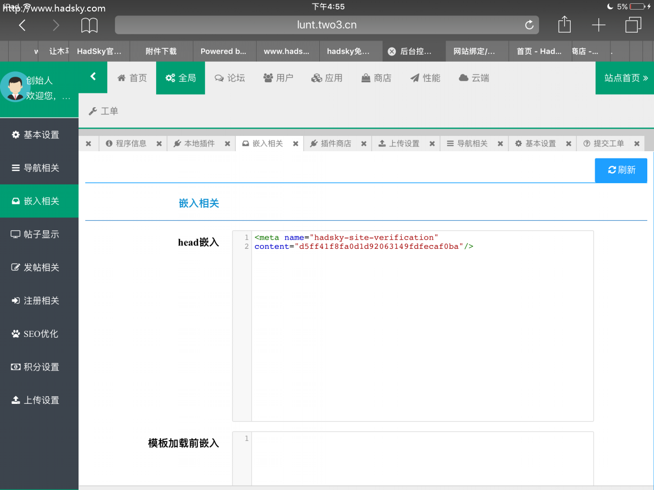This screenshot has width=654, height=490.
Task: Open the Safari share sheet icon
Action: click(x=564, y=24)
